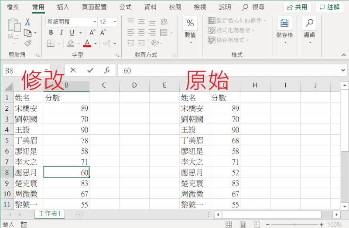Open clipboard 剪貼簿 dialog launcher
The height and width of the screenshot is (228, 349).
point(38,55)
